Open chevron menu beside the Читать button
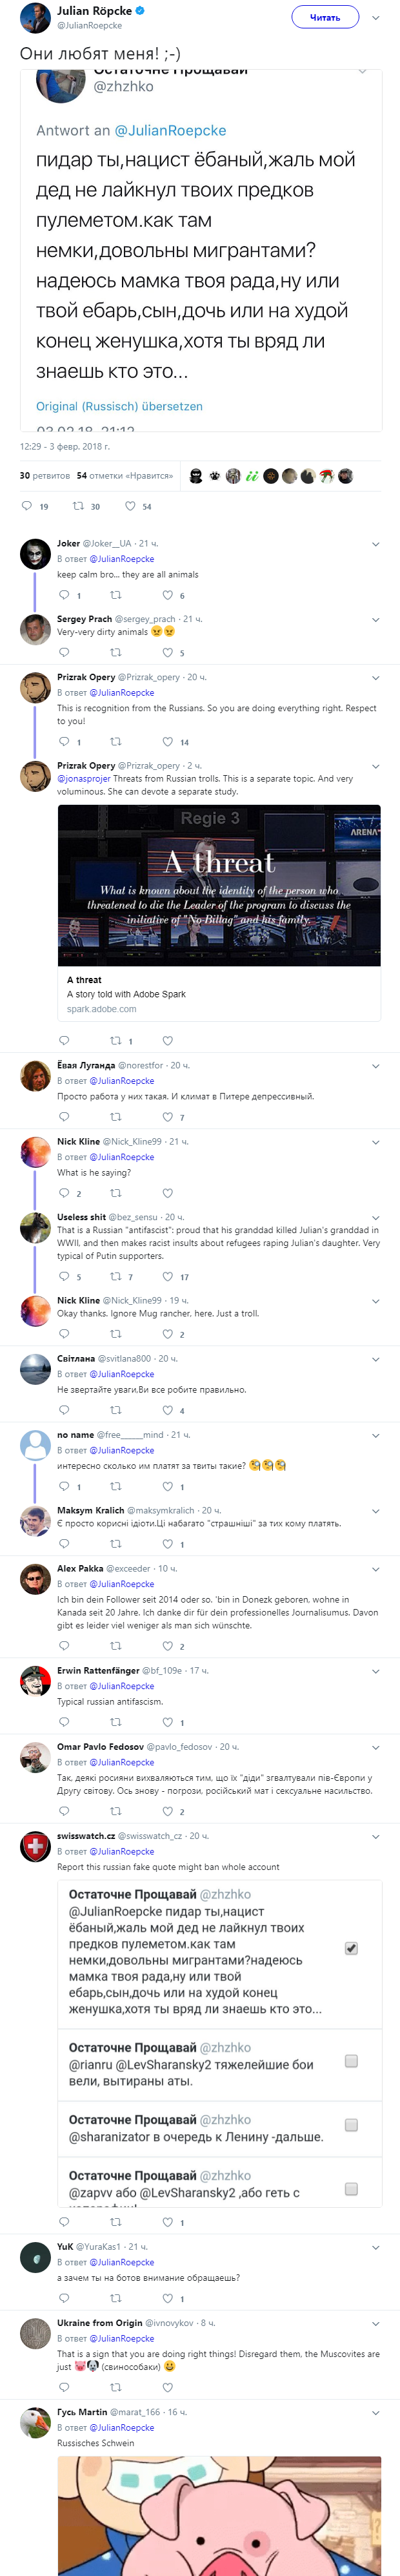The image size is (400, 2576). (x=376, y=17)
